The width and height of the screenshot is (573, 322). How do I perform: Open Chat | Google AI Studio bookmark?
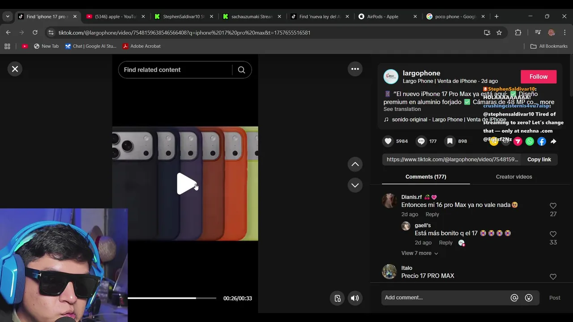(90, 46)
